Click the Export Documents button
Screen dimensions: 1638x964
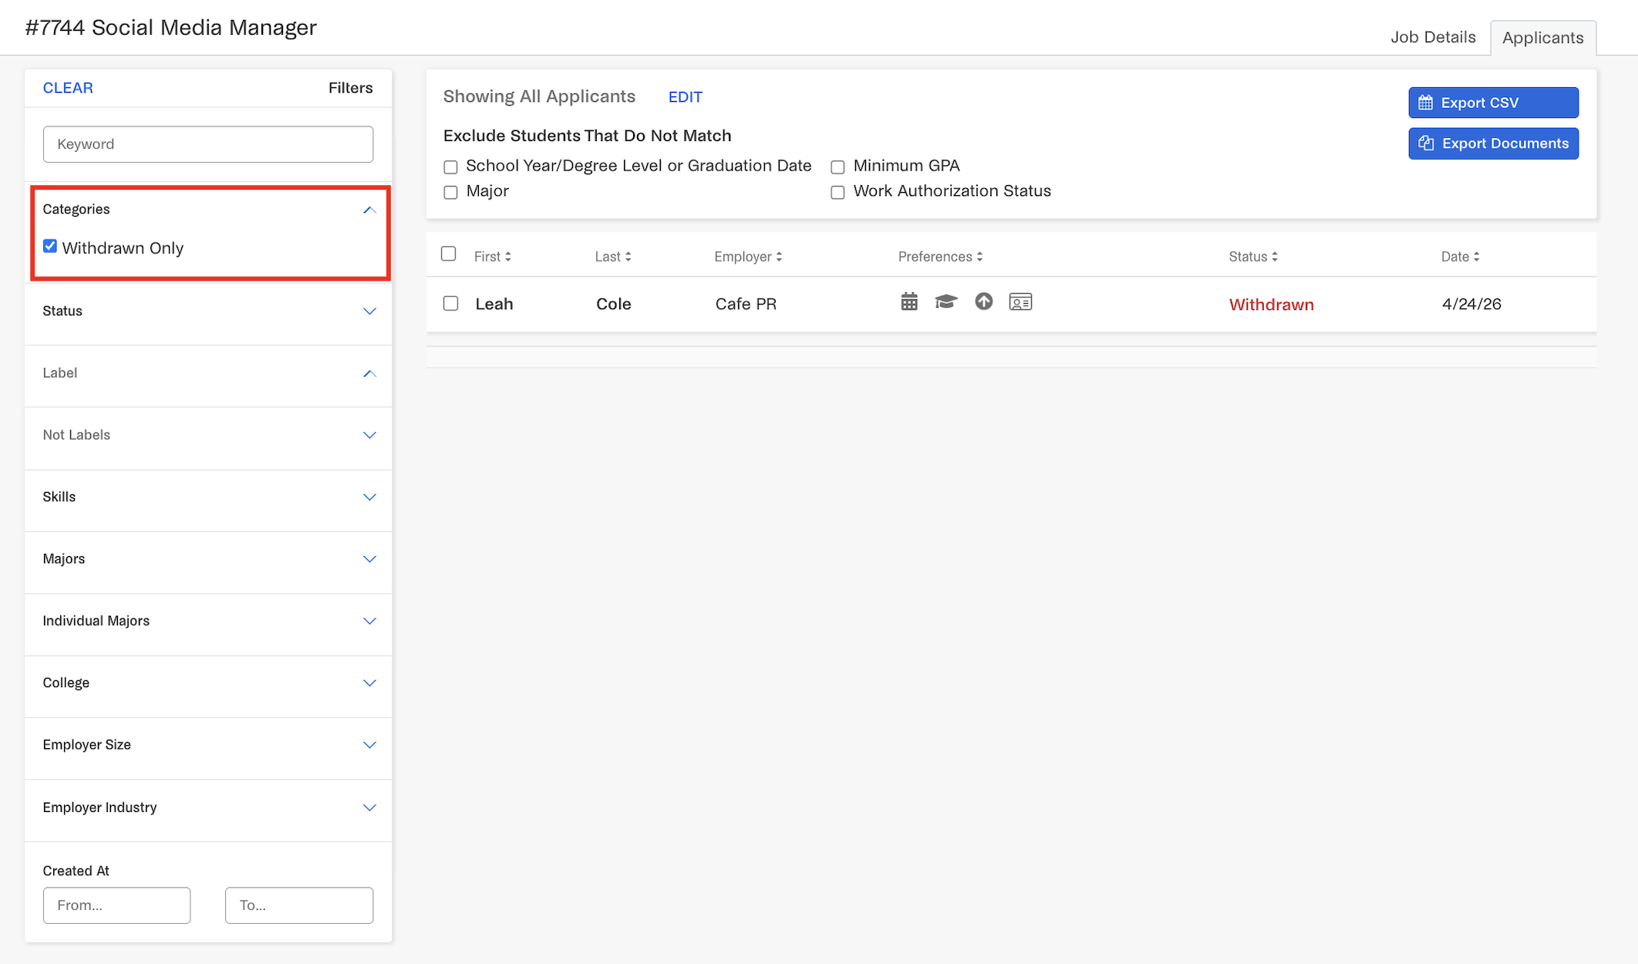1493,143
